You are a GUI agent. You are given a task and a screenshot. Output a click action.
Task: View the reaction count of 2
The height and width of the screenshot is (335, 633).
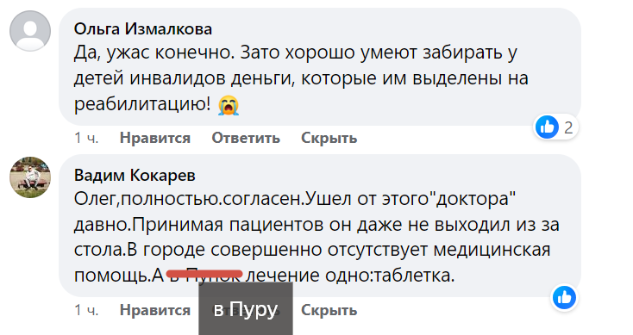coord(568,127)
